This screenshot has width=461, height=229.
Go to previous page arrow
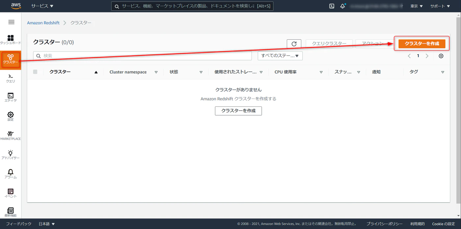click(x=409, y=56)
